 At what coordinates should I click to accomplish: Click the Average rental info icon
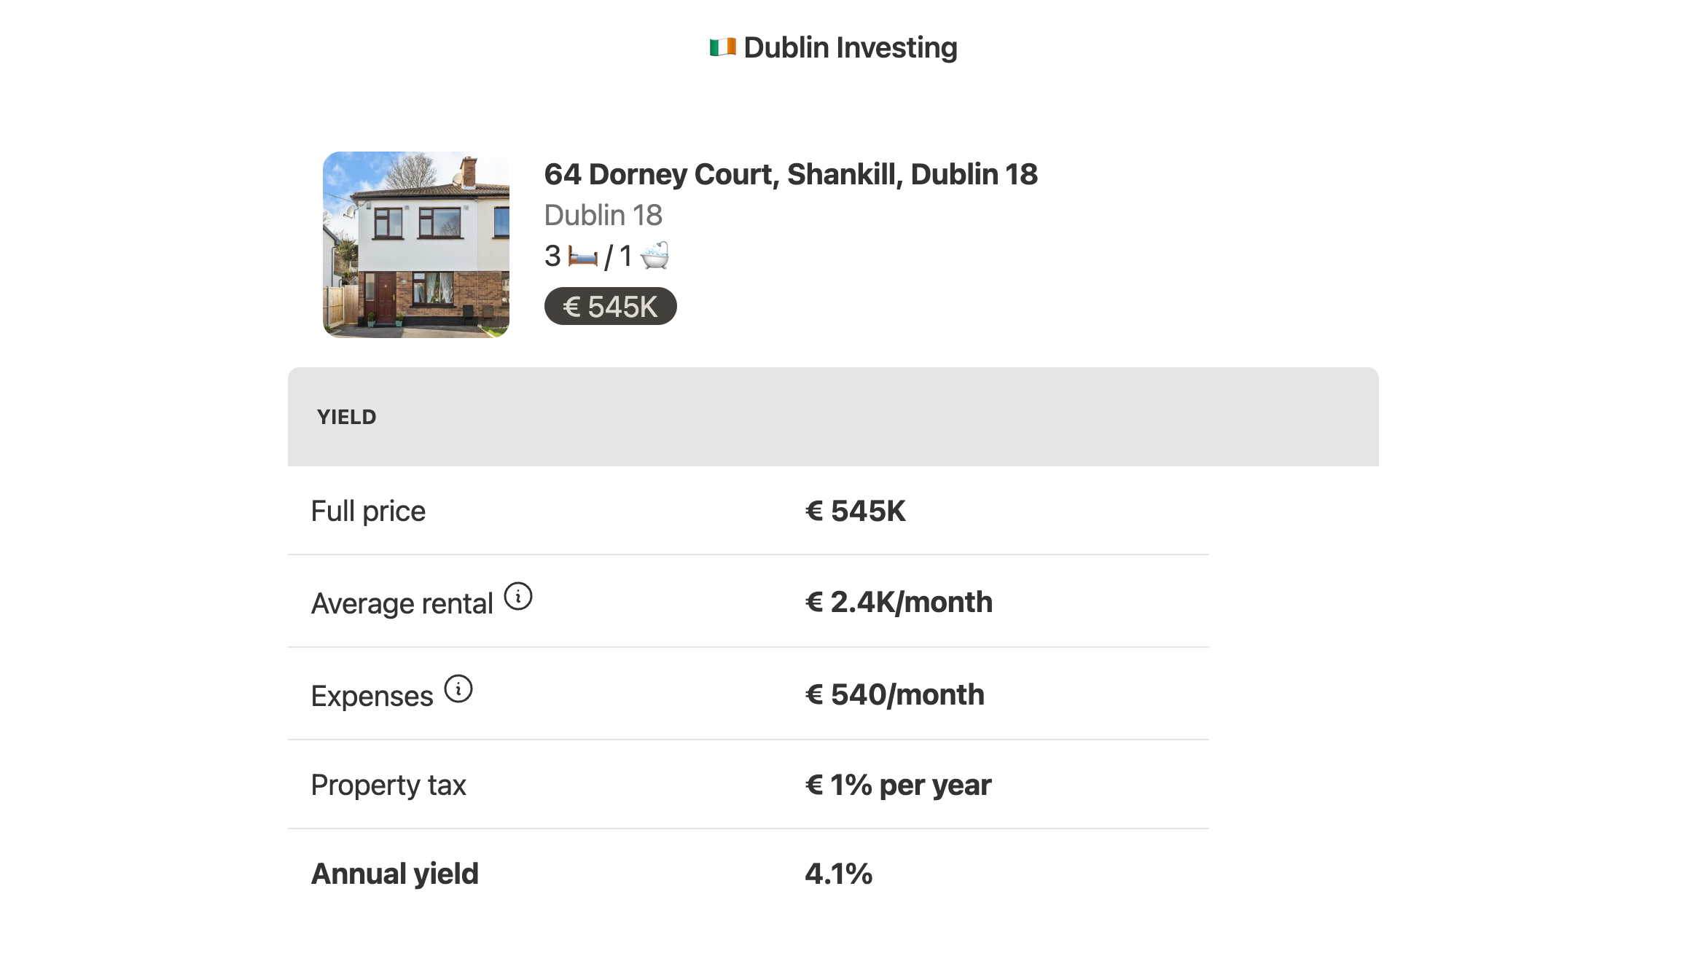pyautogui.click(x=518, y=597)
